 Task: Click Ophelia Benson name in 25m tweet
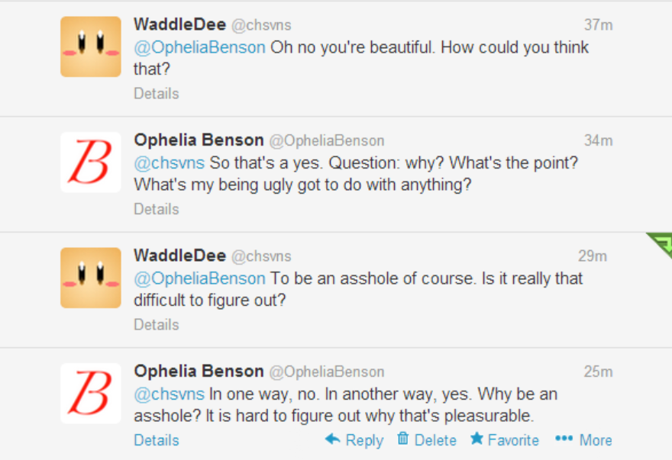(199, 372)
